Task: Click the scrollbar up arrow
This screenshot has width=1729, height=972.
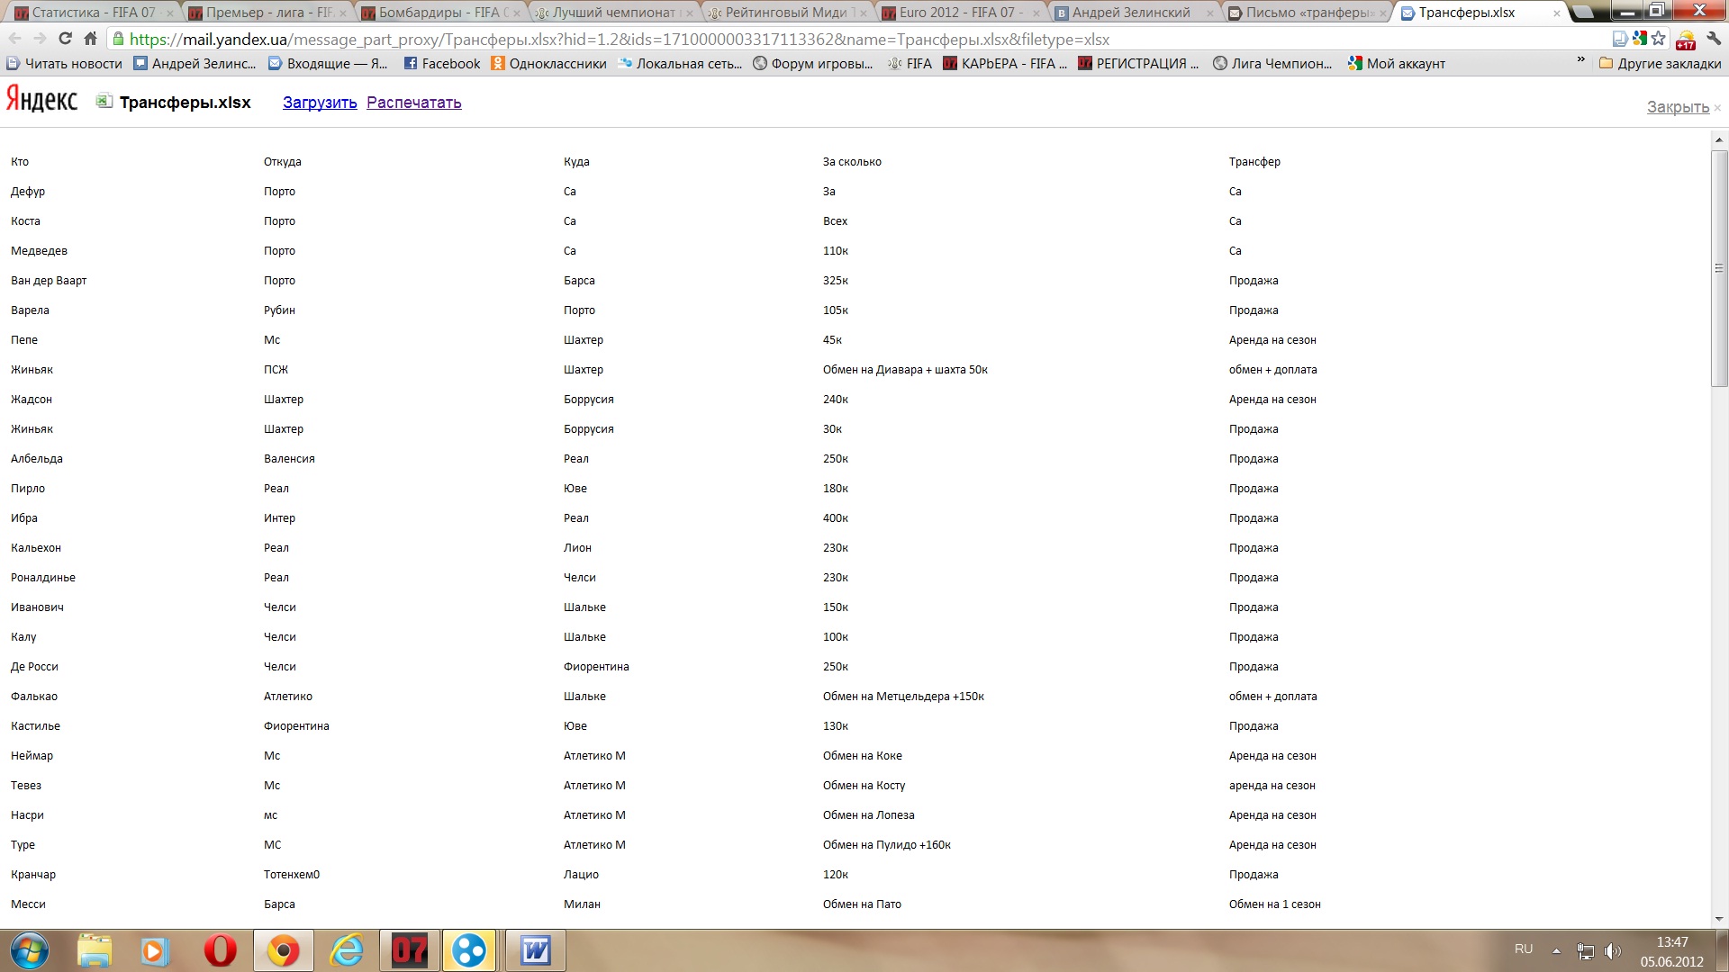Action: click(x=1719, y=139)
